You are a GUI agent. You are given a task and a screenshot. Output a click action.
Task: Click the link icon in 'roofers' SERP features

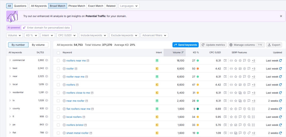(231, 85)
